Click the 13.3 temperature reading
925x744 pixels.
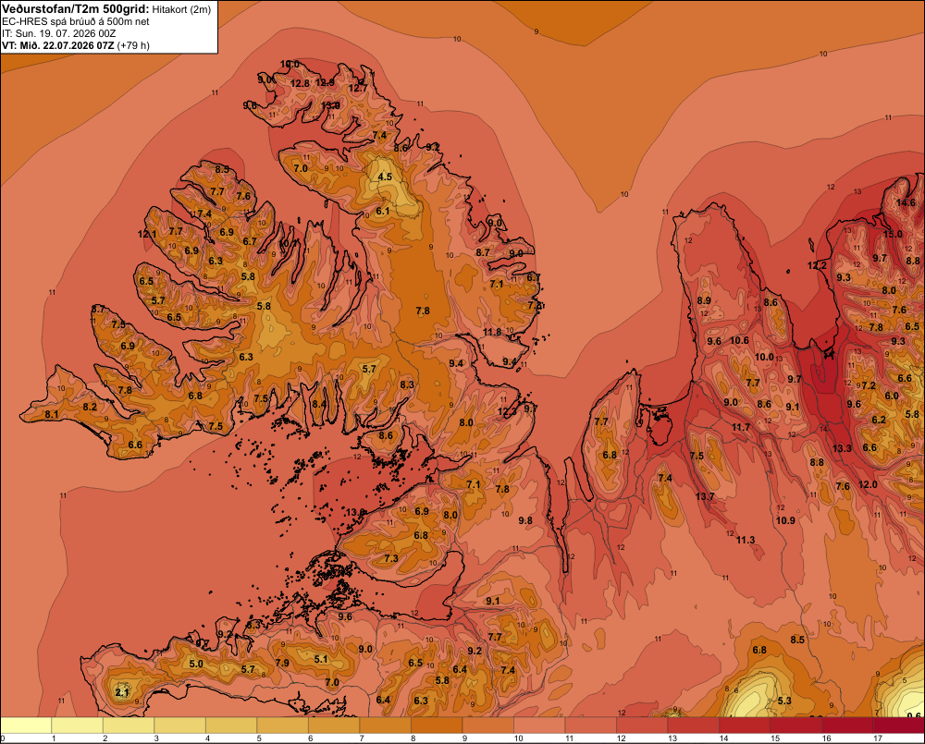coord(842,448)
